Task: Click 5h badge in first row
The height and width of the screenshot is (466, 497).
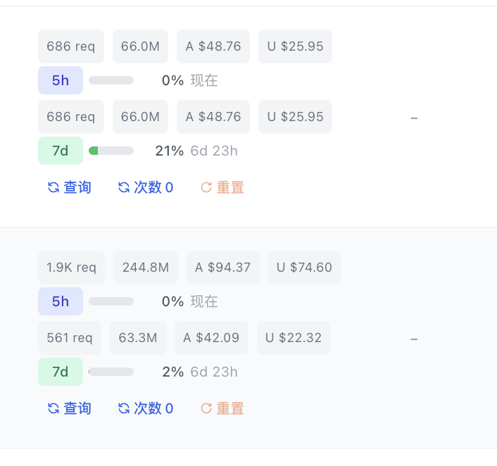Action: click(x=61, y=80)
